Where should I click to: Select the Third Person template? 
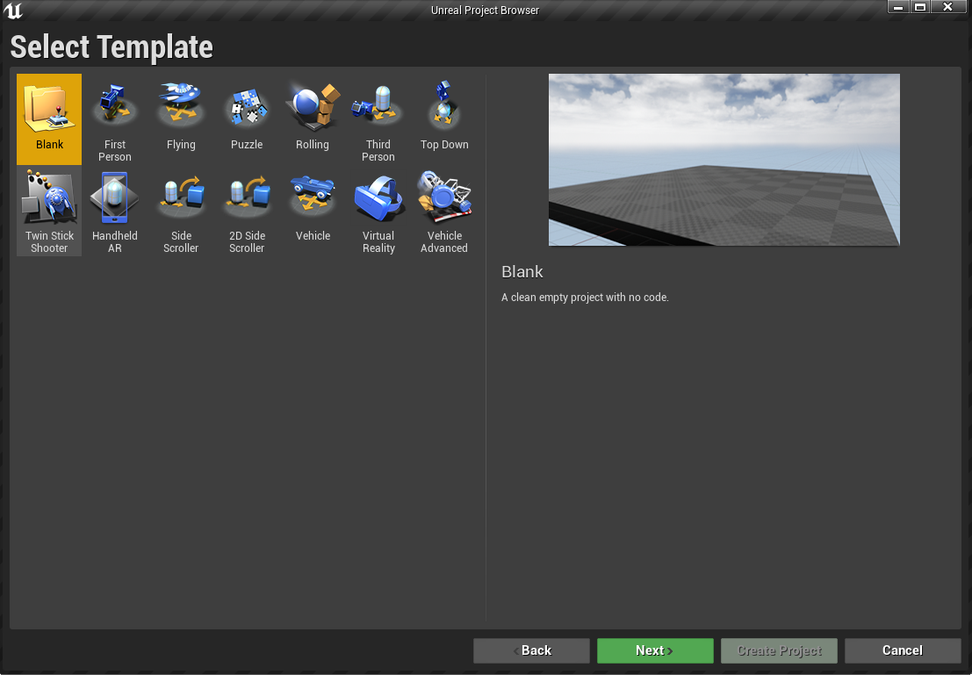pos(378,119)
